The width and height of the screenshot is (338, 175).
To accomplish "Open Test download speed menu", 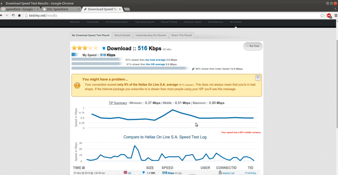I will pos(116,22).
